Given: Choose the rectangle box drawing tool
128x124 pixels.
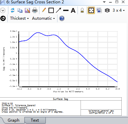Looking at the screenshot, I should click(x=51, y=10).
